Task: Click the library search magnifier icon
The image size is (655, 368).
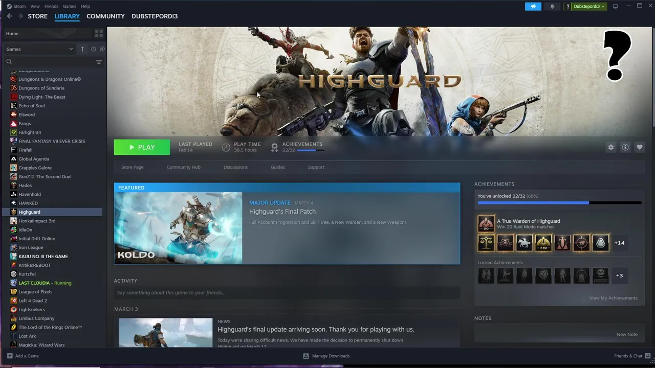Action: (x=9, y=62)
